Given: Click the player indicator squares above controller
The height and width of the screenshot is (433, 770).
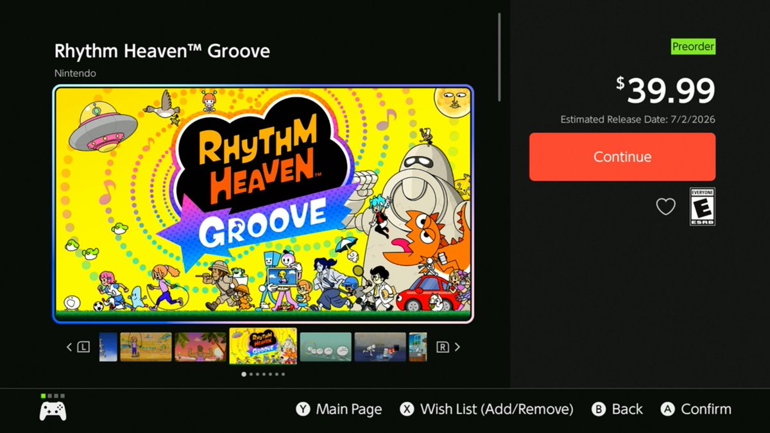Looking at the screenshot, I should point(53,396).
